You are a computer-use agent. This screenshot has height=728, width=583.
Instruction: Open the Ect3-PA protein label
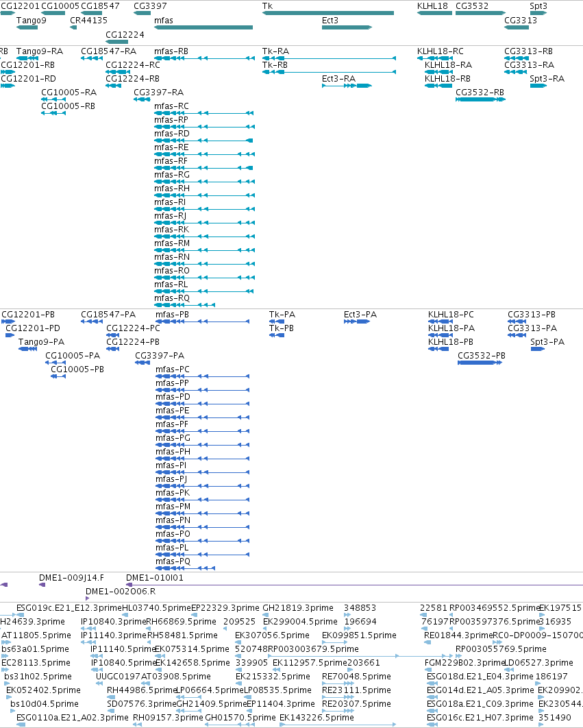point(360,315)
